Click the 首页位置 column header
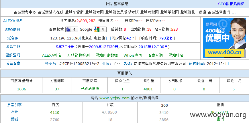The image size is (249, 123). (122, 81)
